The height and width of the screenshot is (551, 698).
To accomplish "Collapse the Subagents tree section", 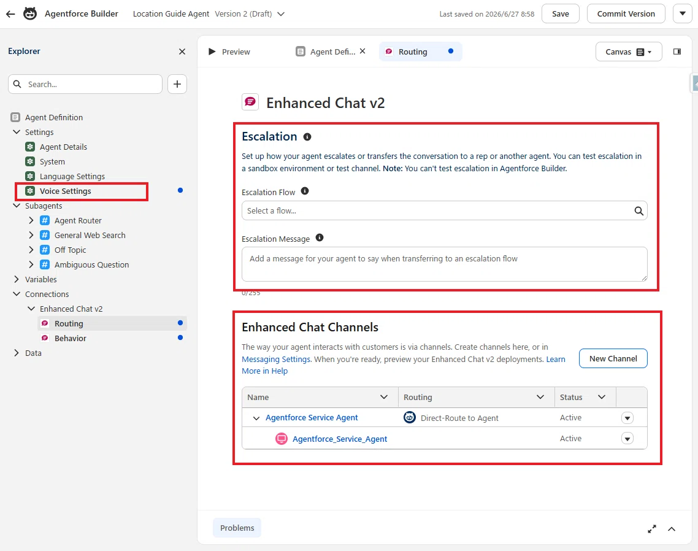I will (x=17, y=206).
